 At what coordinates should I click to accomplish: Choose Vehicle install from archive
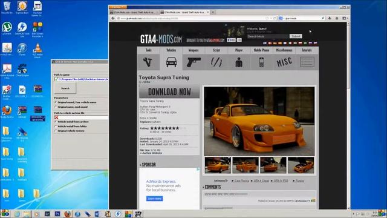(x=71, y=122)
